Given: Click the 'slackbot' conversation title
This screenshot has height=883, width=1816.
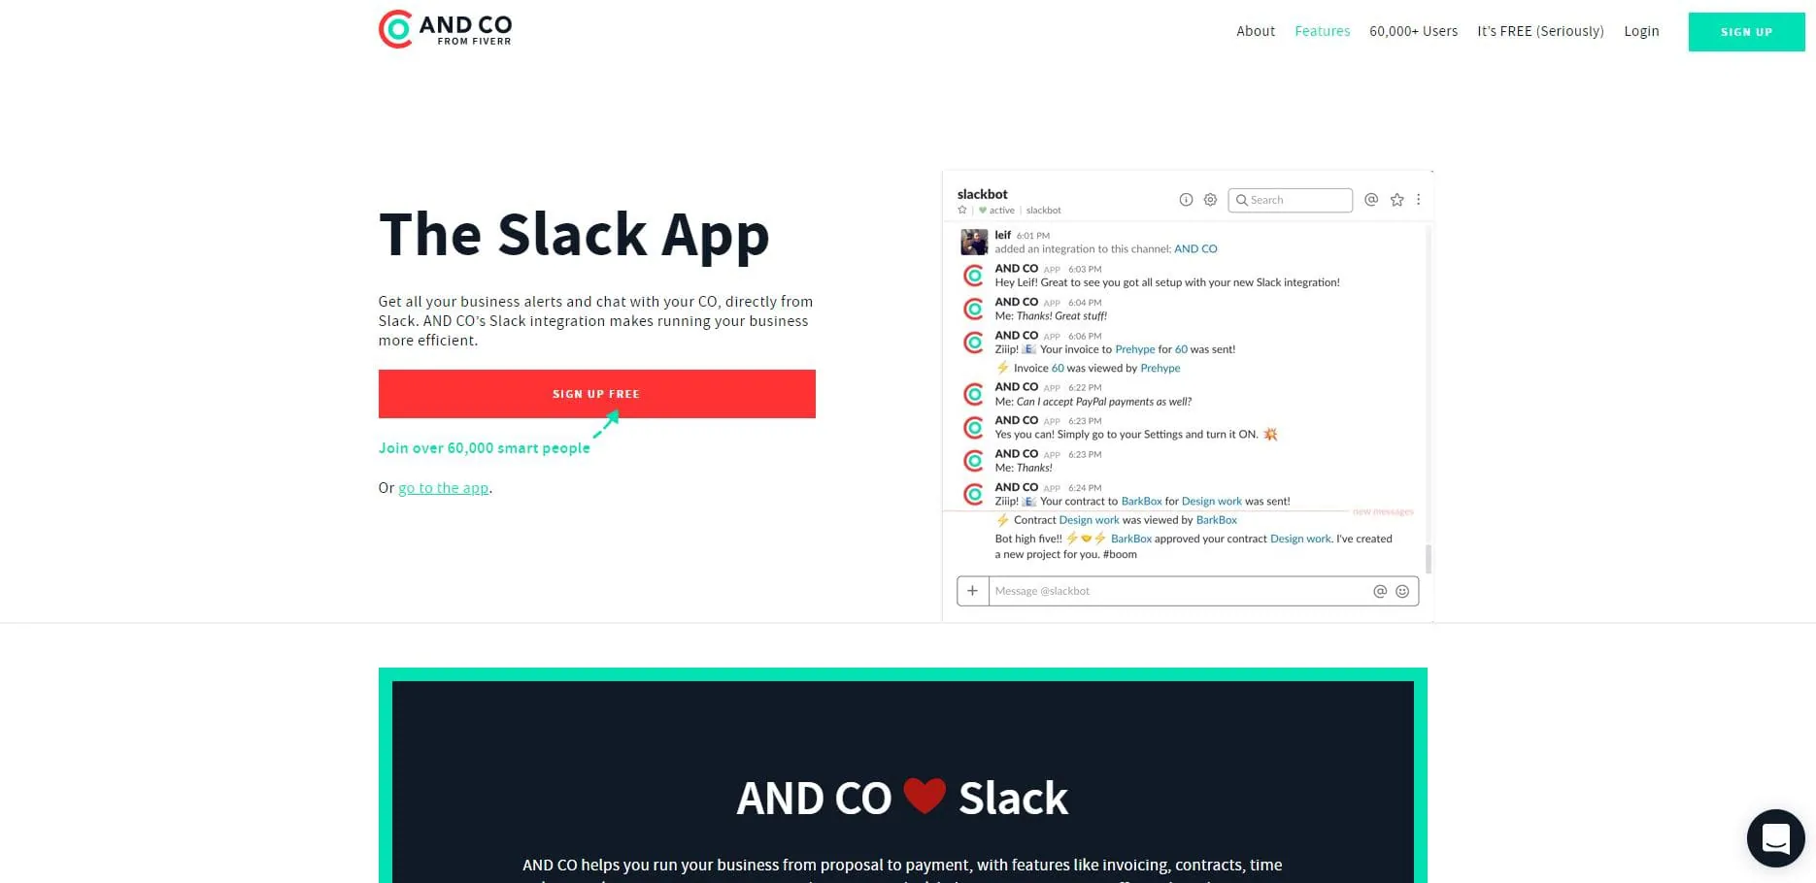Looking at the screenshot, I should click(x=983, y=194).
